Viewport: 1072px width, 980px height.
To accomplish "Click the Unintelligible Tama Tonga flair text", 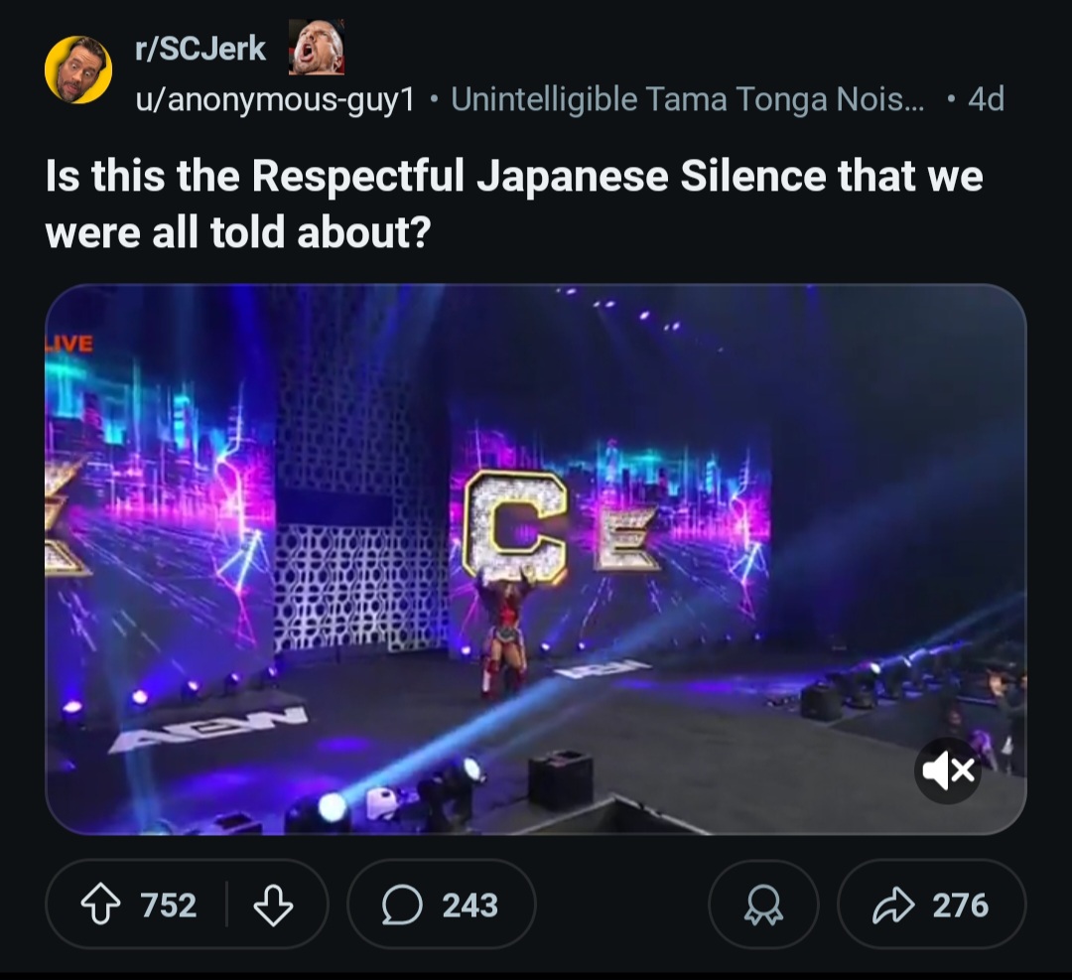I will (x=687, y=99).
